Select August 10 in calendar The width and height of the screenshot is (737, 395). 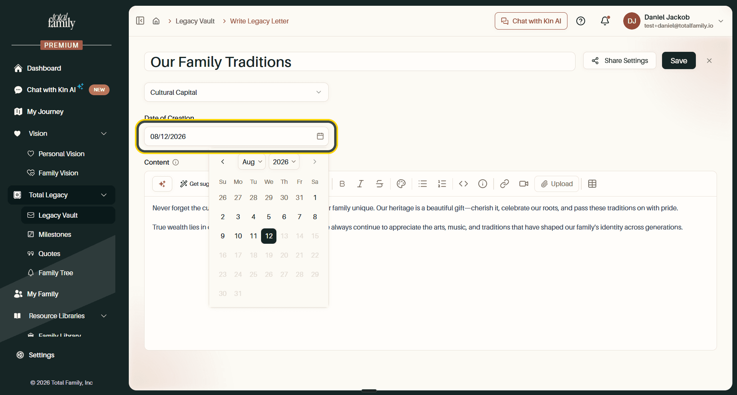pos(238,236)
